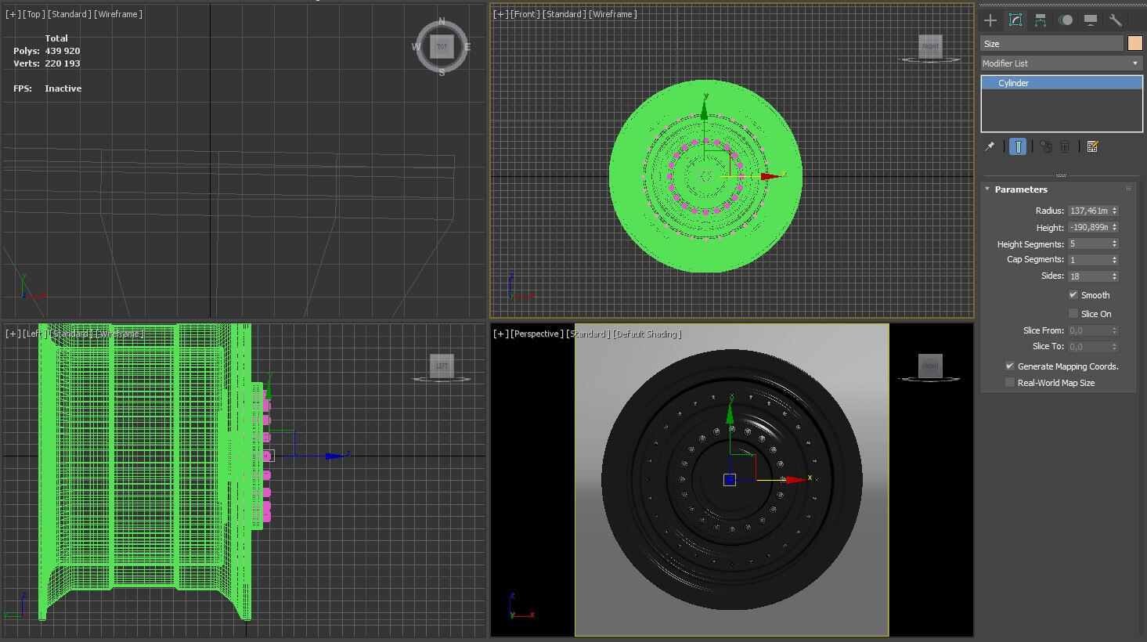This screenshot has width=1147, height=642.
Task: Enable the Slice On checkbox
Action: pyautogui.click(x=1073, y=314)
